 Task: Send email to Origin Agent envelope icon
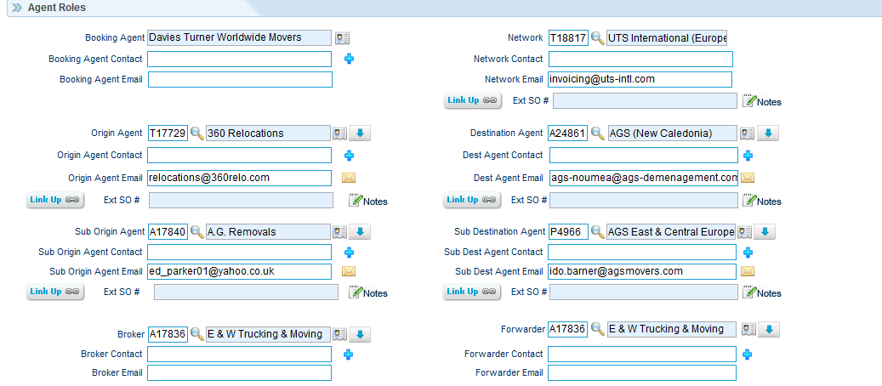[349, 178]
